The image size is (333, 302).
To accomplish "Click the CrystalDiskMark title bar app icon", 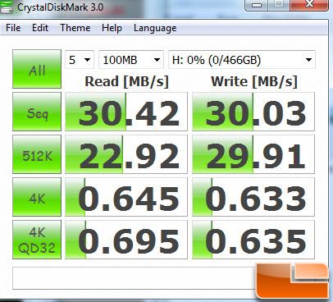I will (x=7, y=7).
